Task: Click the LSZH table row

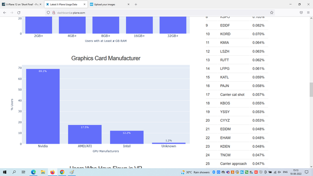Action: tap(237, 51)
